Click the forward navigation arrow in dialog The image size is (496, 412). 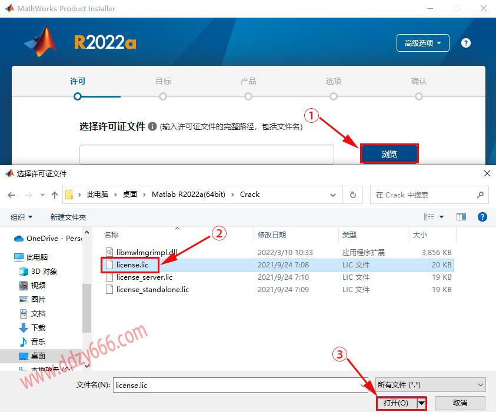[29, 195]
